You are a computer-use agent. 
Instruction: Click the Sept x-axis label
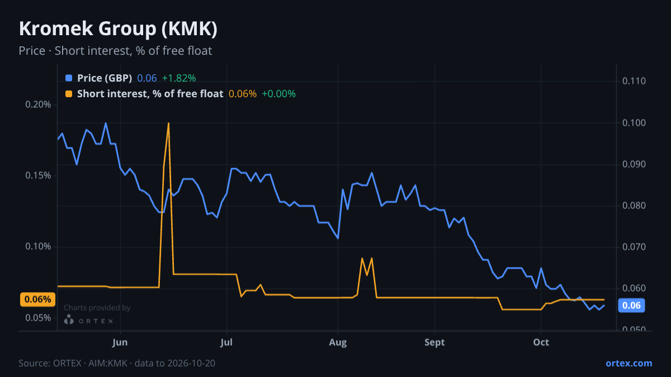click(434, 342)
